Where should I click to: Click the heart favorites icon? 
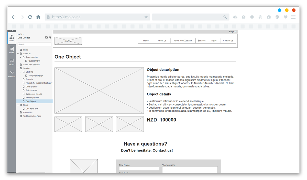tap(286, 17)
